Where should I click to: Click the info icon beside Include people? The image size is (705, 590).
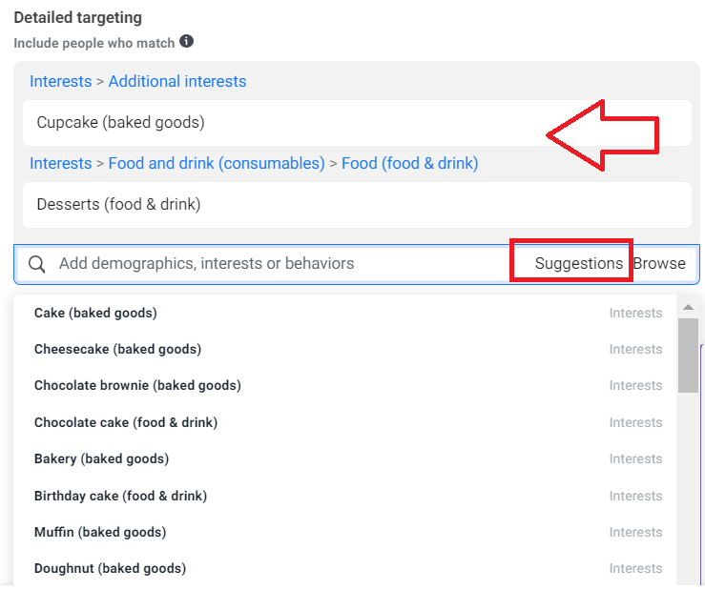pos(186,41)
